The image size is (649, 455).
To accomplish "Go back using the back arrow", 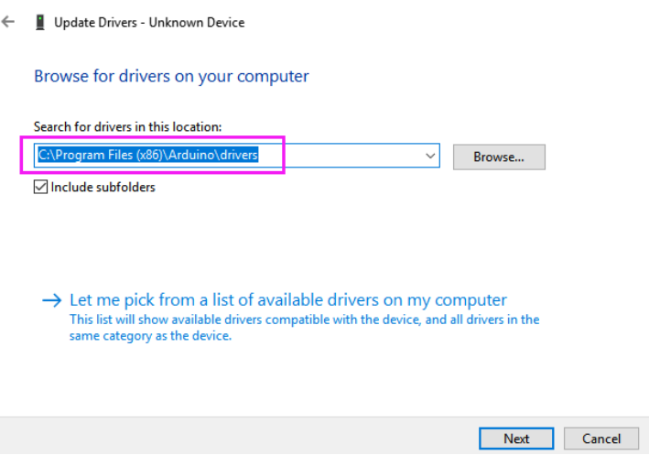I will click(x=8, y=22).
